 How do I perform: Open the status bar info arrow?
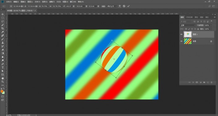(x=36, y=115)
